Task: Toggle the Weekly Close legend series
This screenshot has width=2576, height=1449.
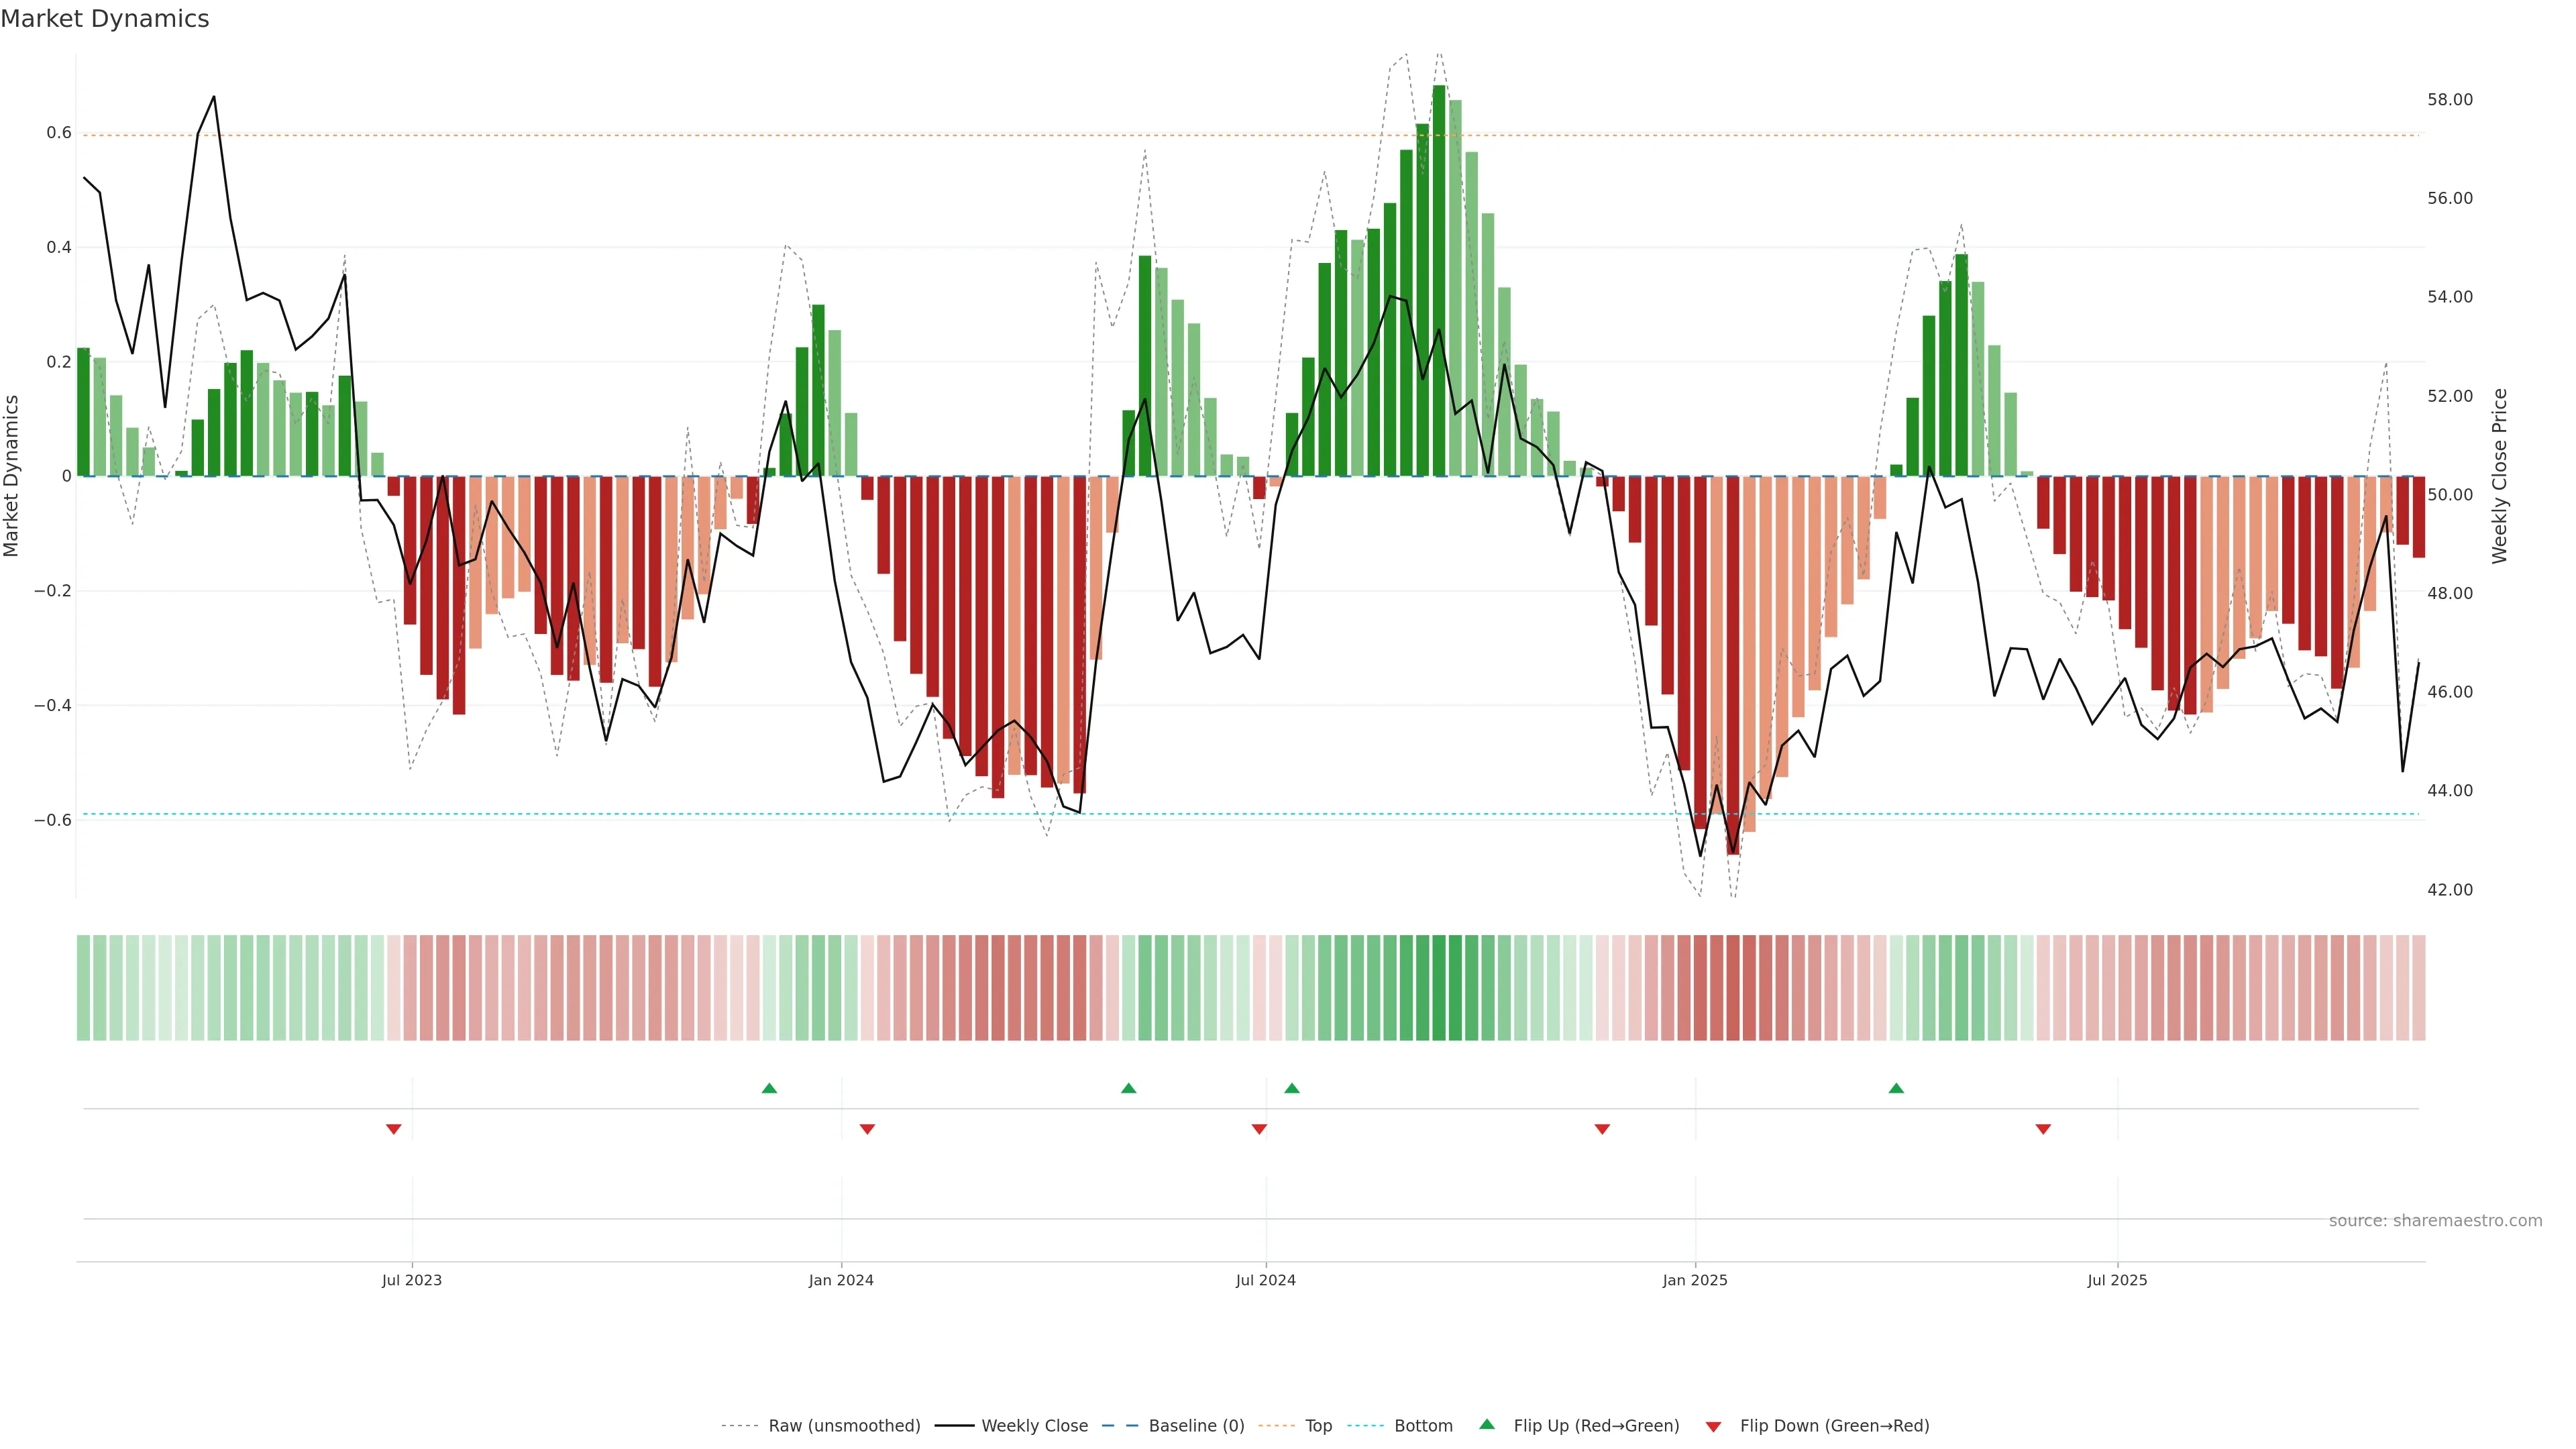Action: [x=1034, y=1426]
